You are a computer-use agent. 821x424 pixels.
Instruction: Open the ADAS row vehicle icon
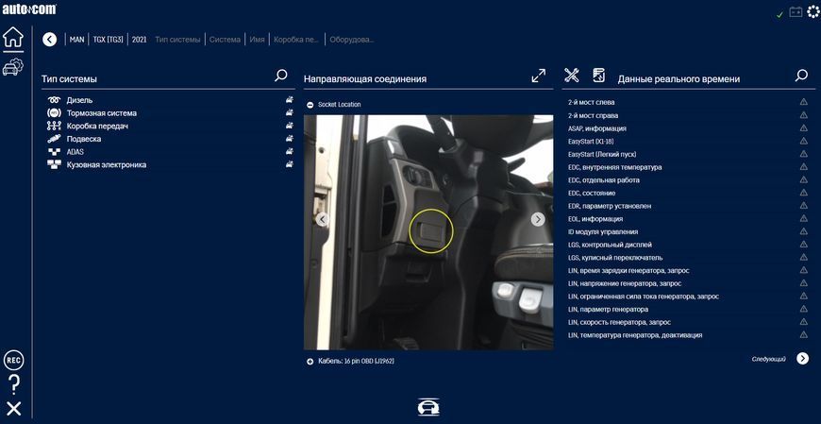289,151
